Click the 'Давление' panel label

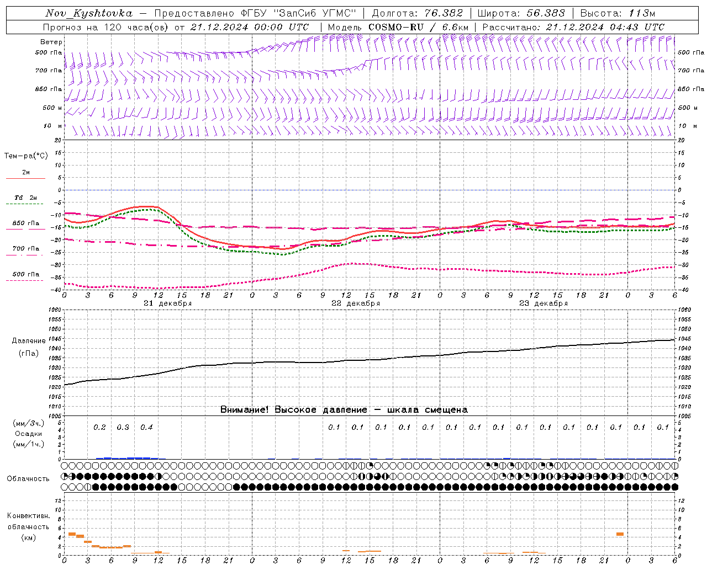point(29,341)
